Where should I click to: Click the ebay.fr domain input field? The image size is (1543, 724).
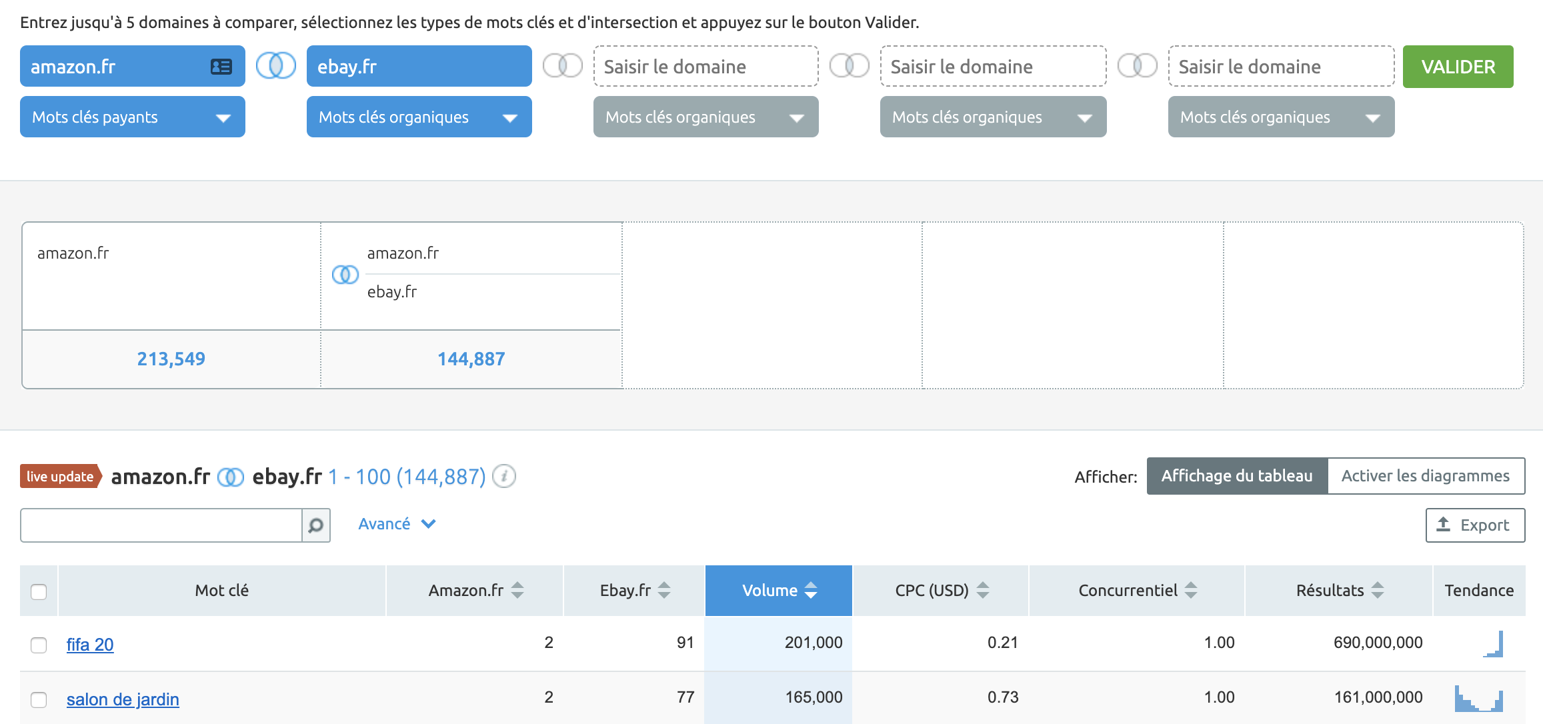click(419, 66)
